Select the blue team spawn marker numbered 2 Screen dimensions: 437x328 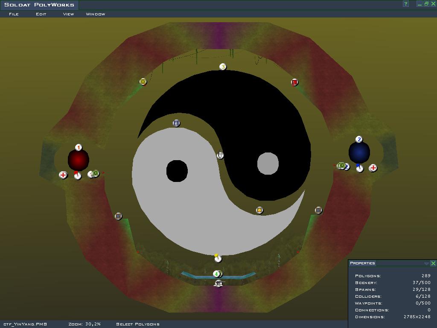(x=359, y=140)
